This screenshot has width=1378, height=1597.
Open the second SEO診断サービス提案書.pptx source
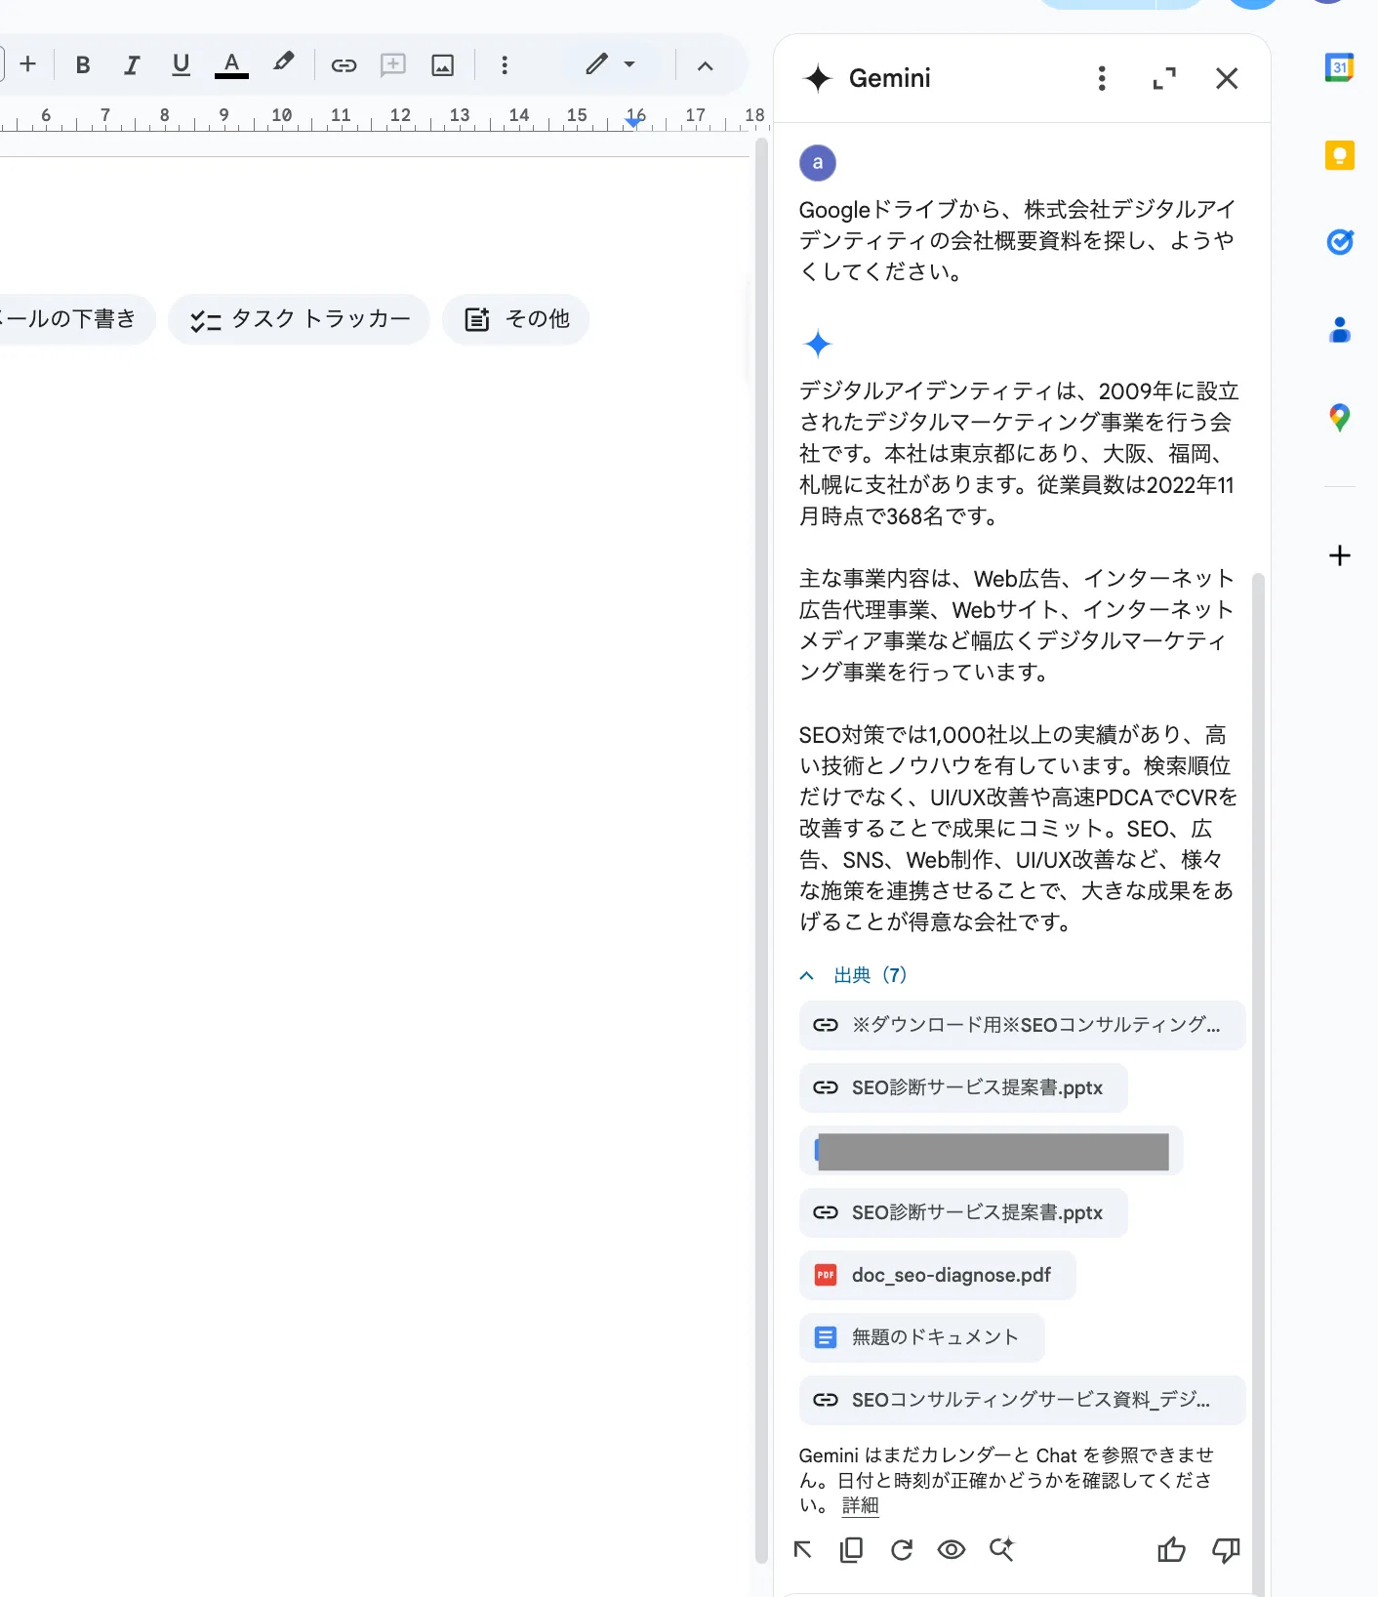click(963, 1212)
